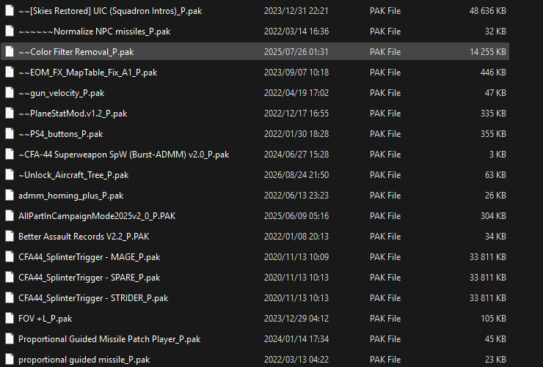Screen dimensions: 543x367
Task: Click file icon of Unlock_Aircraft_Tree_P.pak
Action: tap(10, 175)
